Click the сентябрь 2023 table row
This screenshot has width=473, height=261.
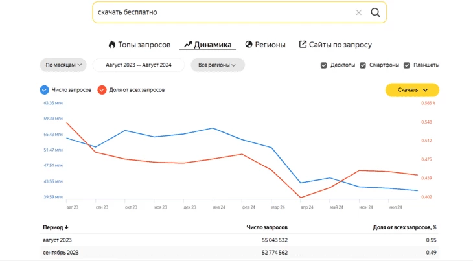tap(240, 253)
